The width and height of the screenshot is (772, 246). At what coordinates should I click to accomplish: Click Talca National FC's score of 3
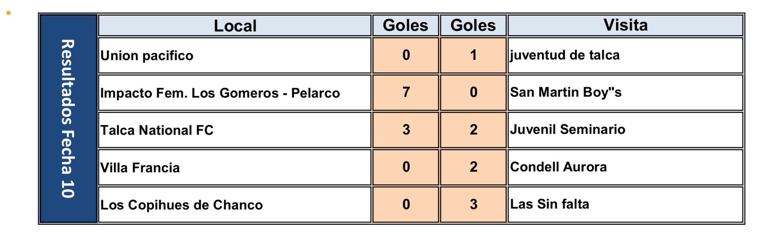pyautogui.click(x=406, y=130)
